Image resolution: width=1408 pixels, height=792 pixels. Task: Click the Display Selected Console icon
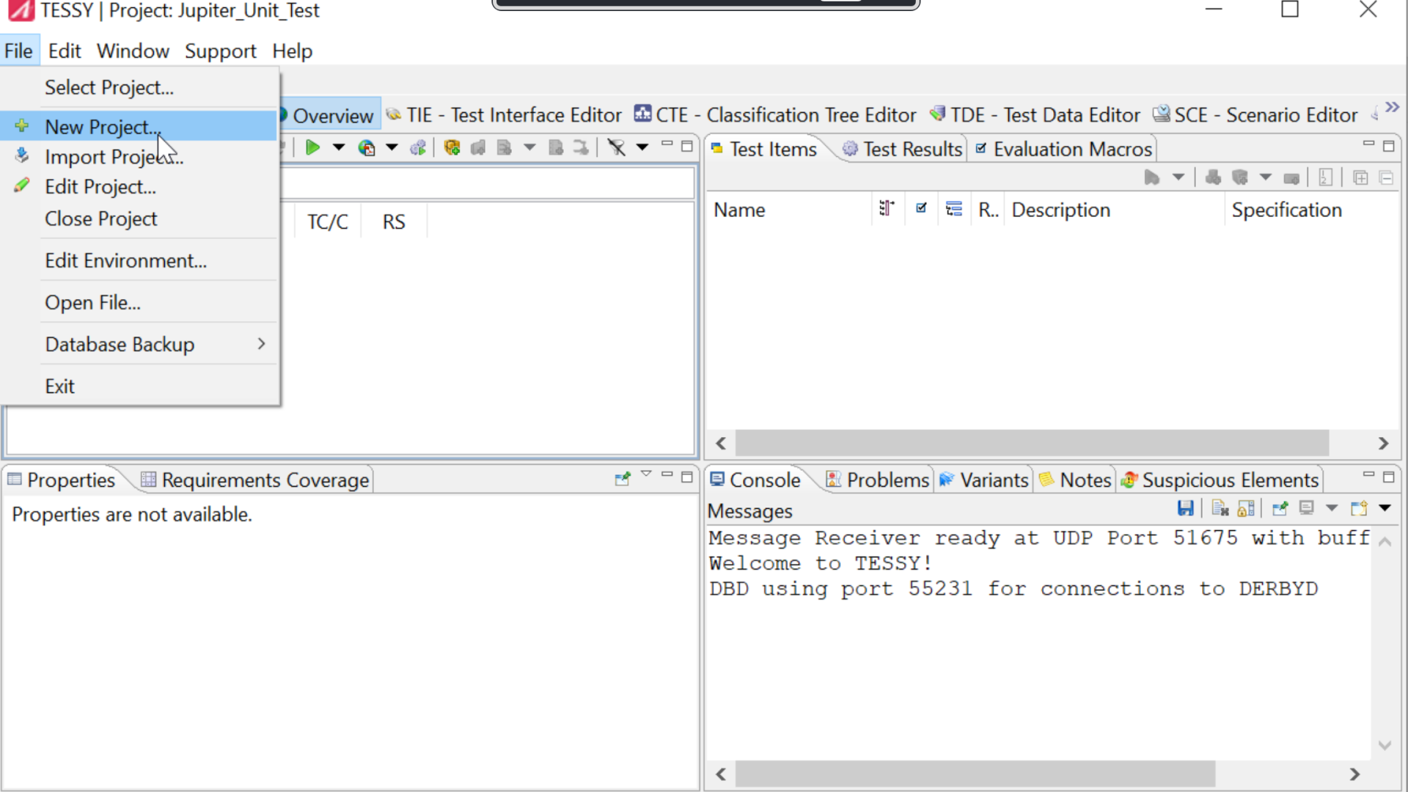(x=1306, y=507)
